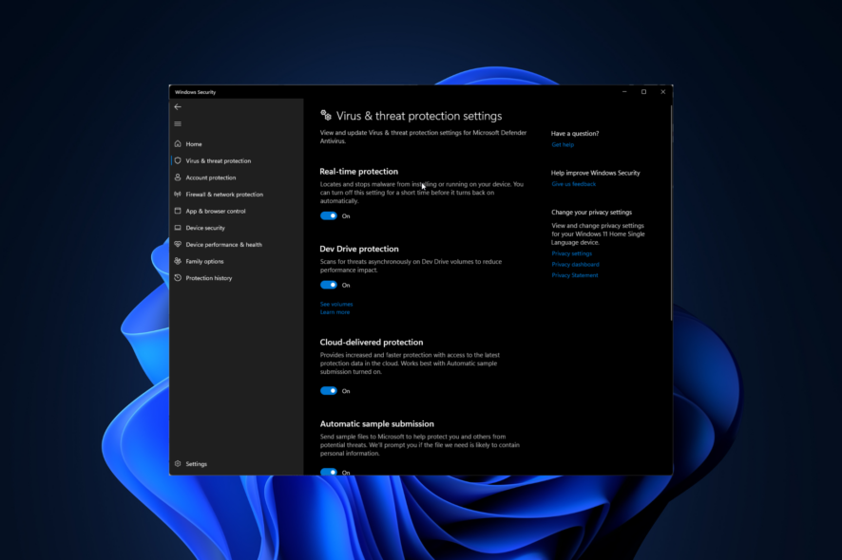The height and width of the screenshot is (560, 842).
Task: Open Protection history from the sidebar
Action: pos(178,277)
